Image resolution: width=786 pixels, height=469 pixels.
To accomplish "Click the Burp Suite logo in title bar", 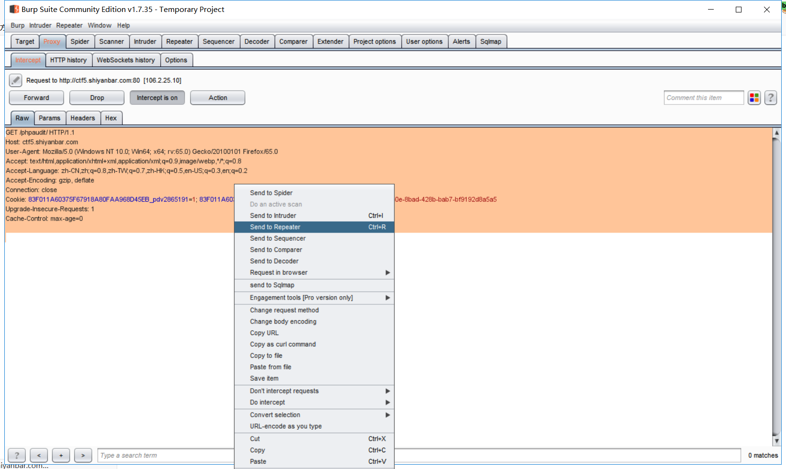I will coord(14,9).
